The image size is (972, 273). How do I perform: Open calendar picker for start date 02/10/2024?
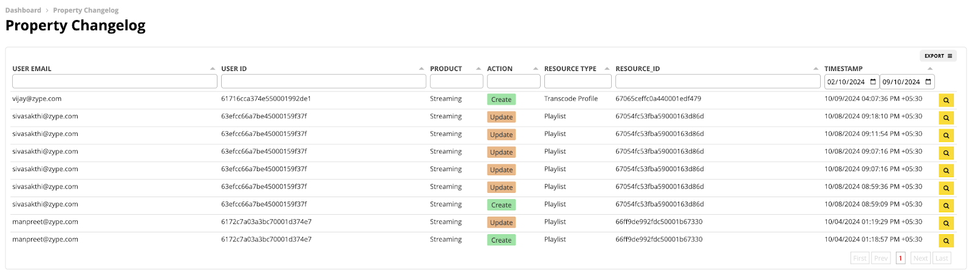(873, 82)
